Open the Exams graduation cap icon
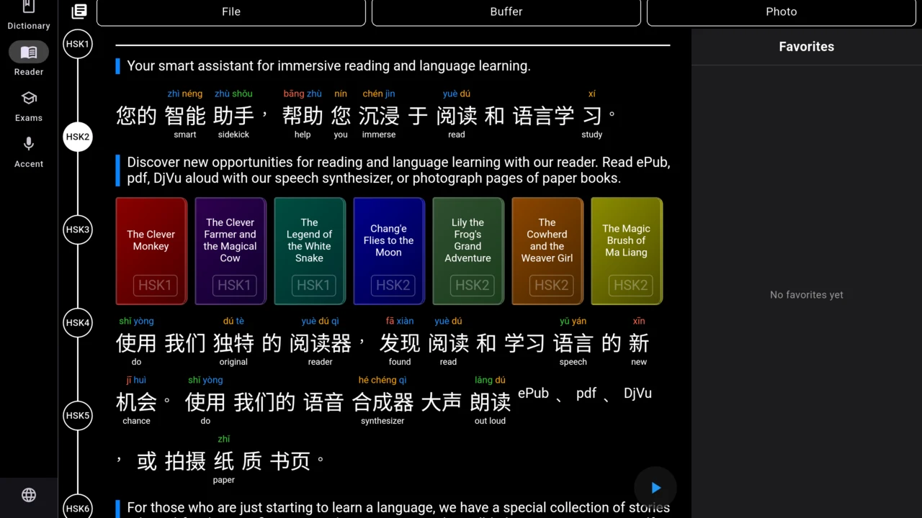 coord(29,98)
